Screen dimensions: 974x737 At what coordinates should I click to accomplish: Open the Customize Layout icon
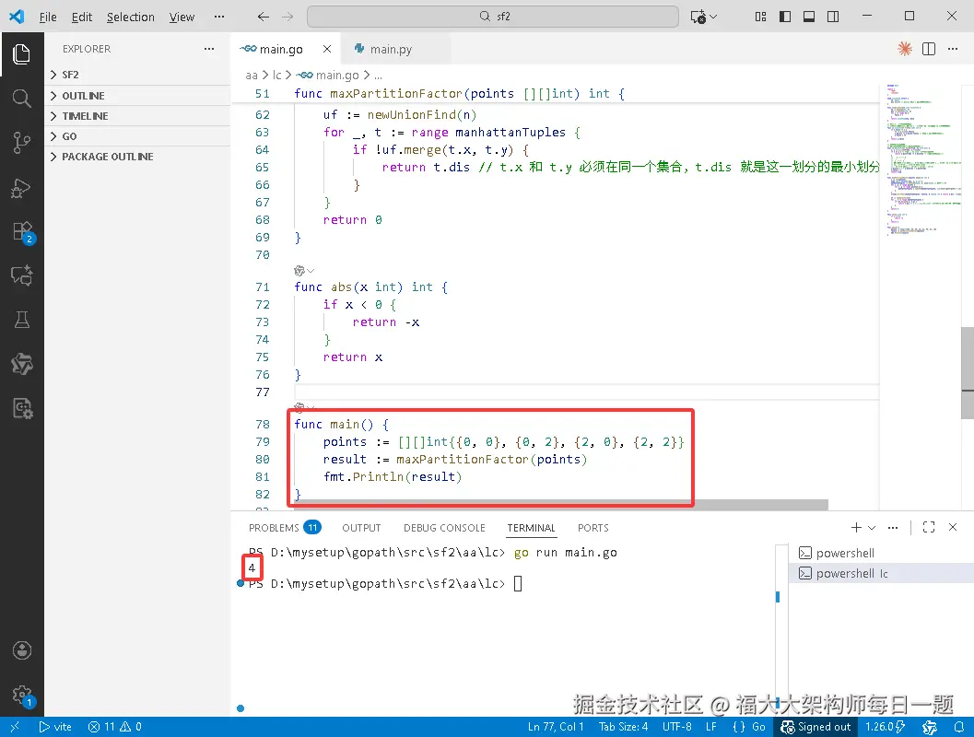(760, 17)
